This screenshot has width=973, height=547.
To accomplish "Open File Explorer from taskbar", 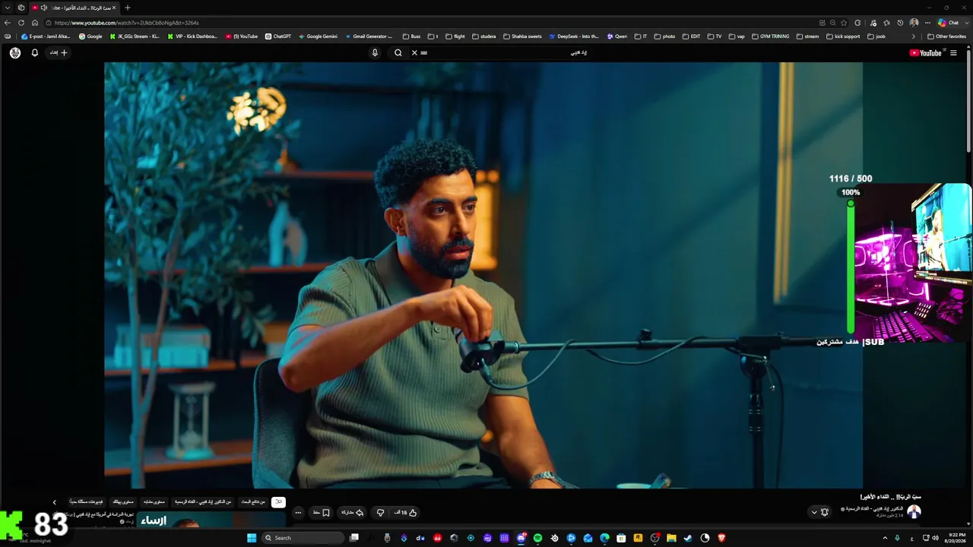I will 671,538.
